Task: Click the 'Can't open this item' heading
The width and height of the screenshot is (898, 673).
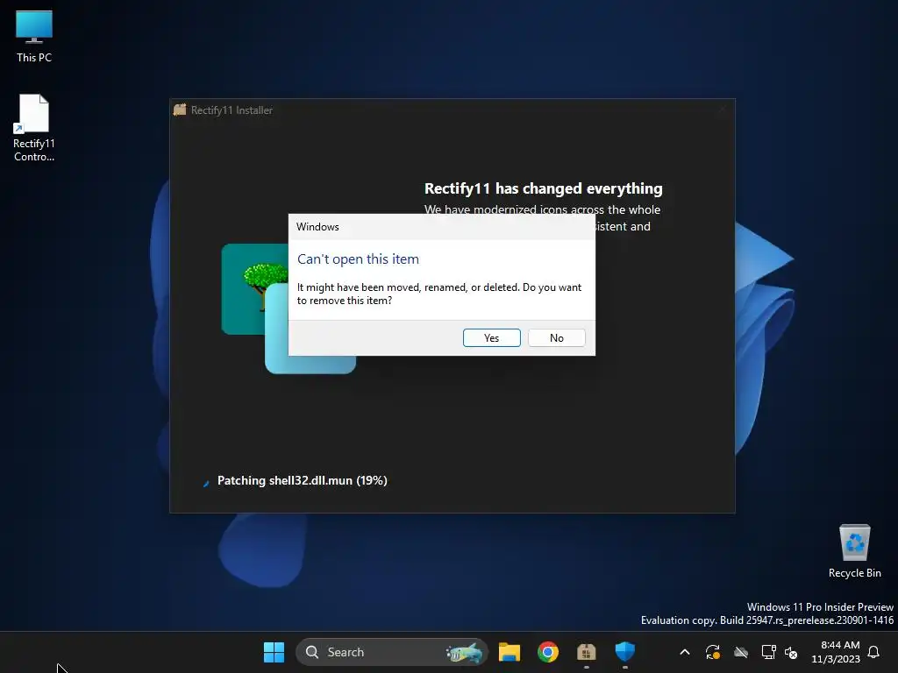Action: (358, 259)
